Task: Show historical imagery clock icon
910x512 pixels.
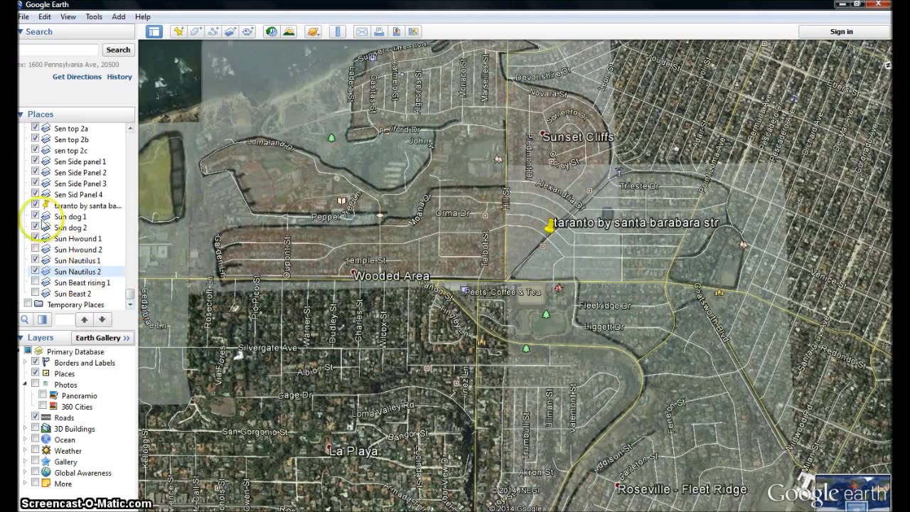Action: pos(271,31)
